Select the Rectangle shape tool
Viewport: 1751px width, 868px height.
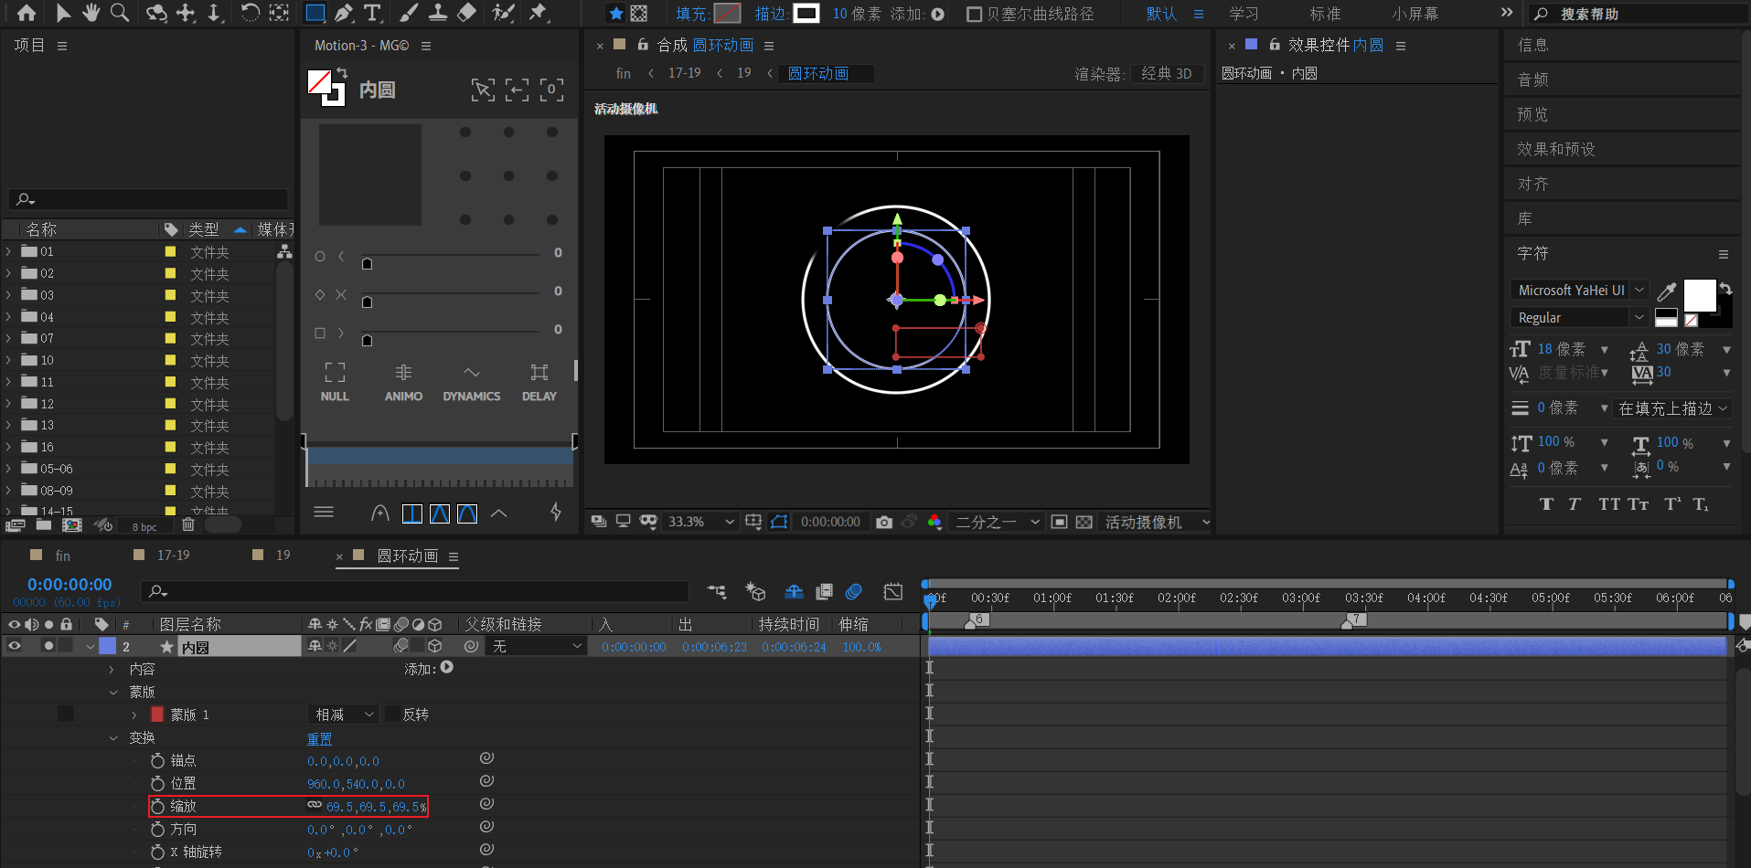(x=315, y=13)
